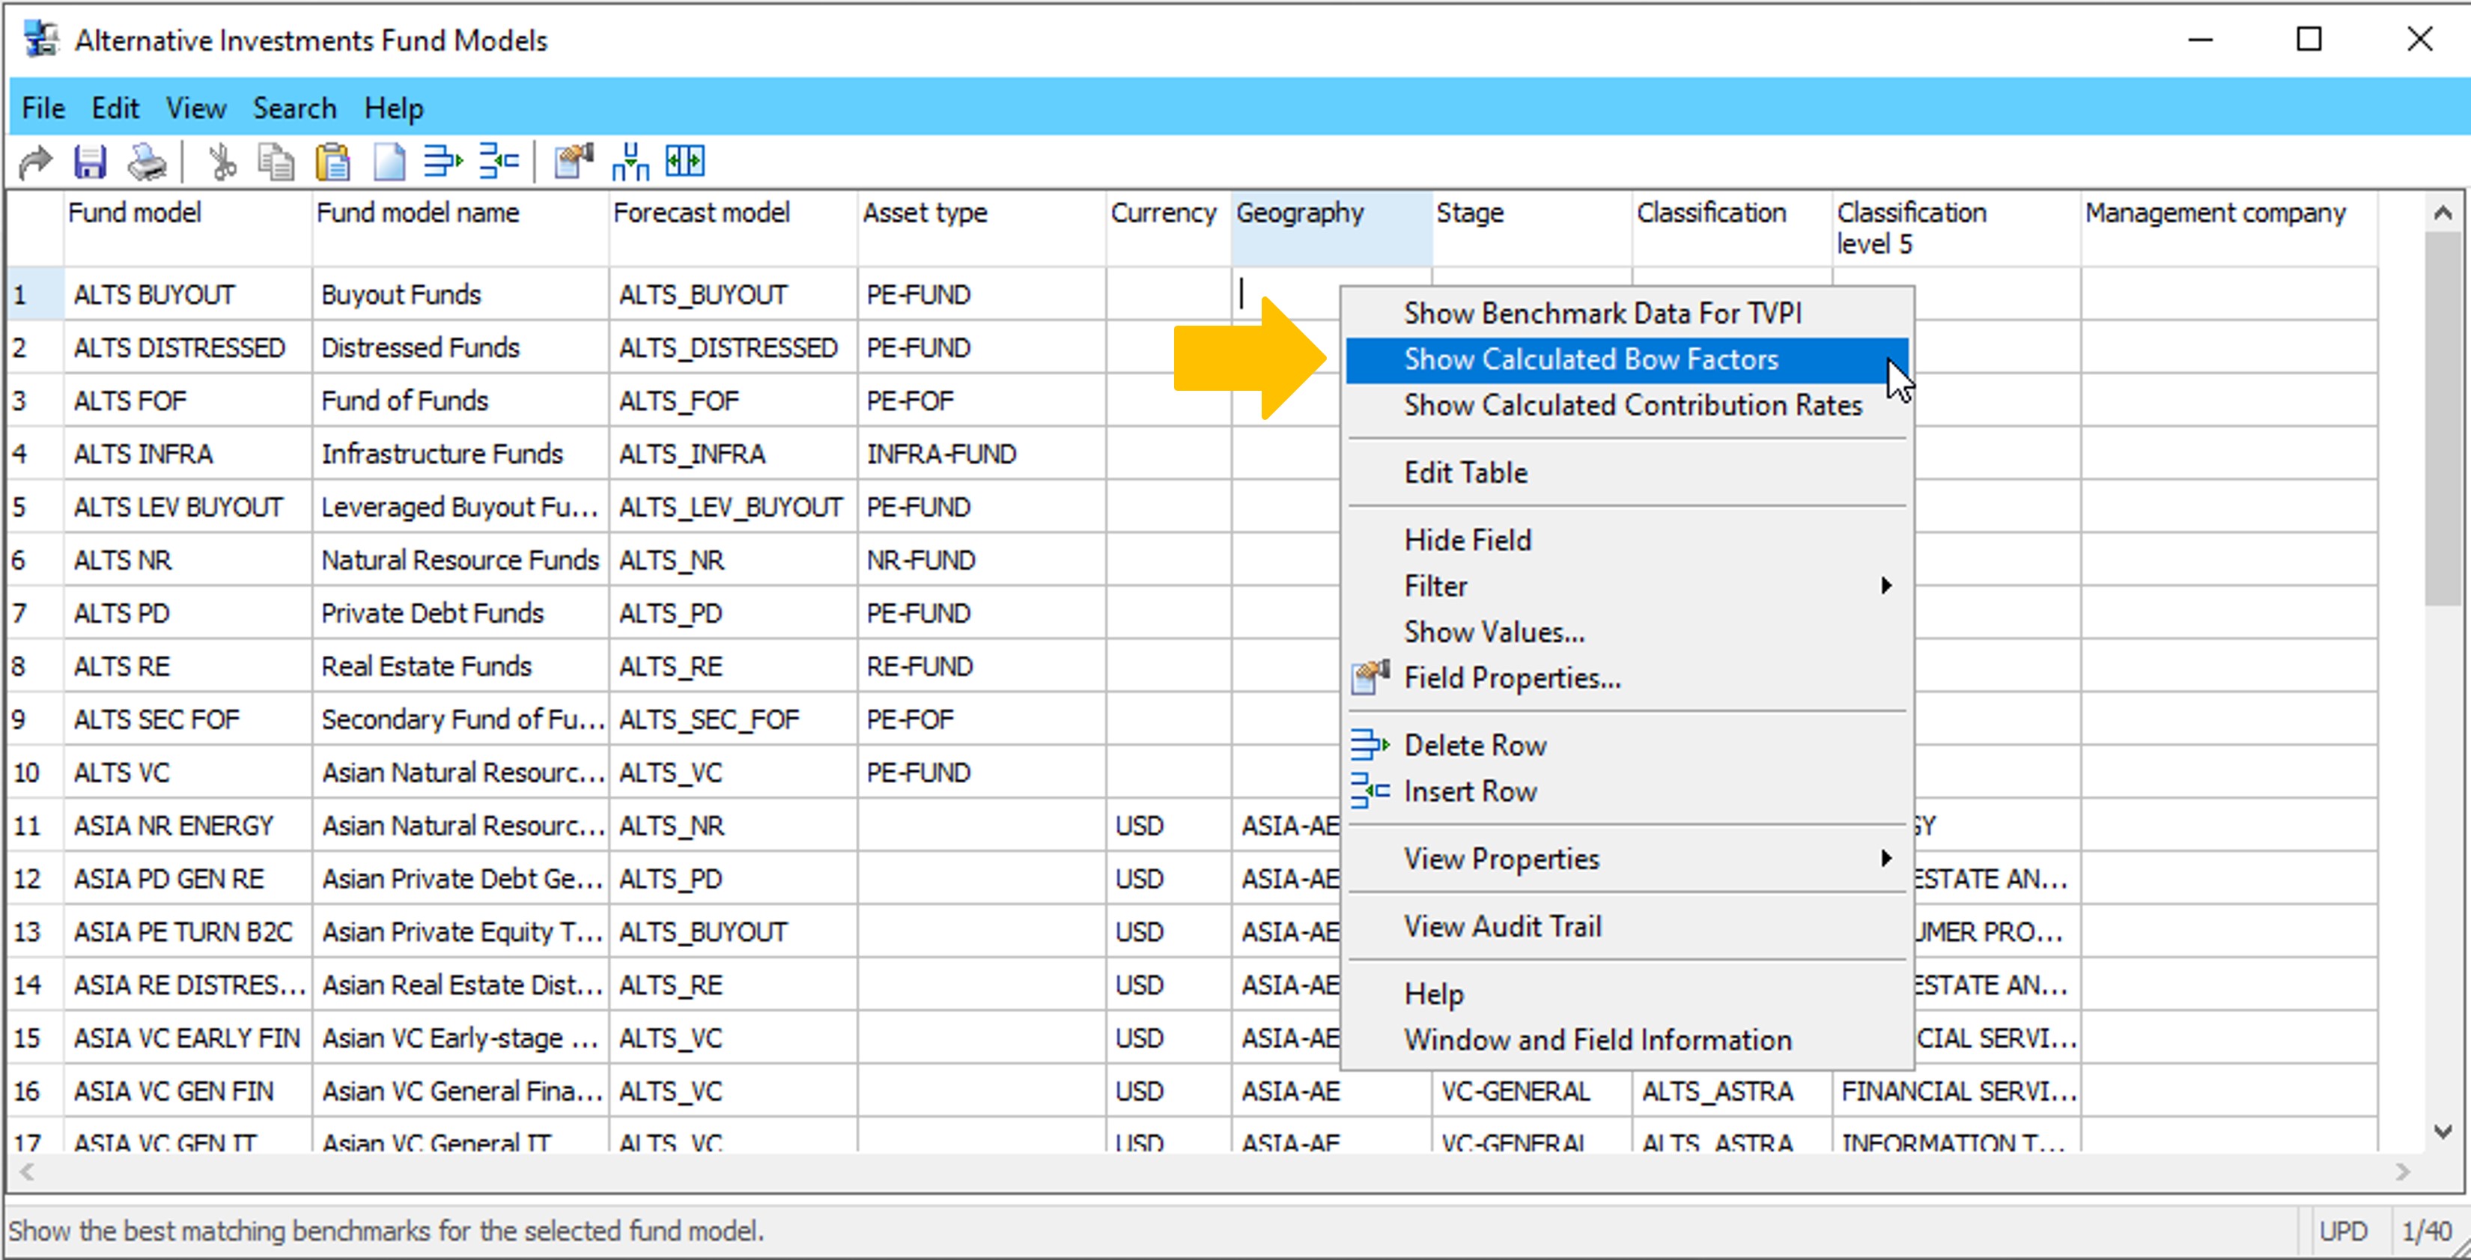Select row number 10 header
2471x1260 pixels.
35,772
